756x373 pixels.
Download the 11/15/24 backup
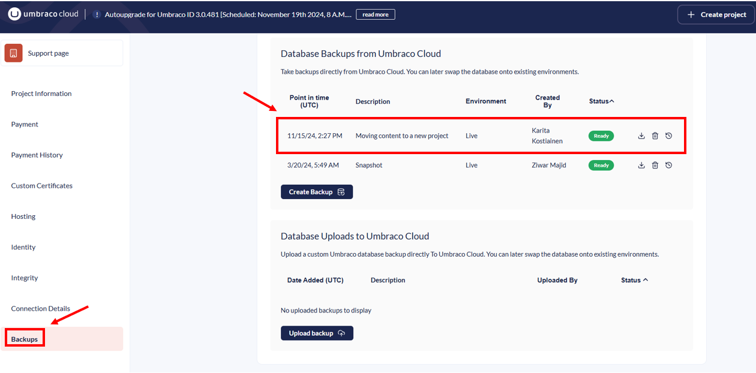click(641, 136)
